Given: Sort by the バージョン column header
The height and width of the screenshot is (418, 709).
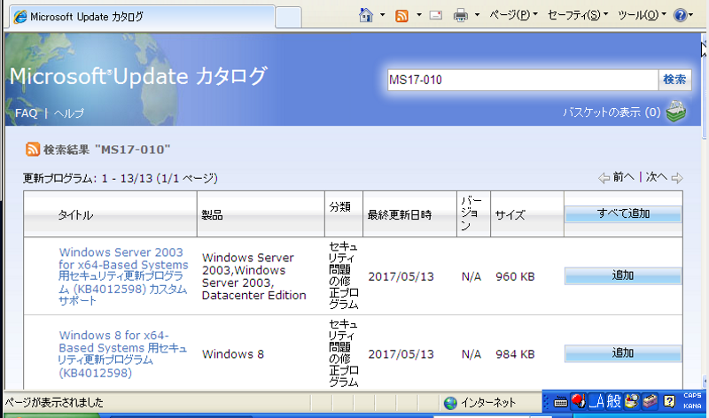Looking at the screenshot, I should click(471, 213).
